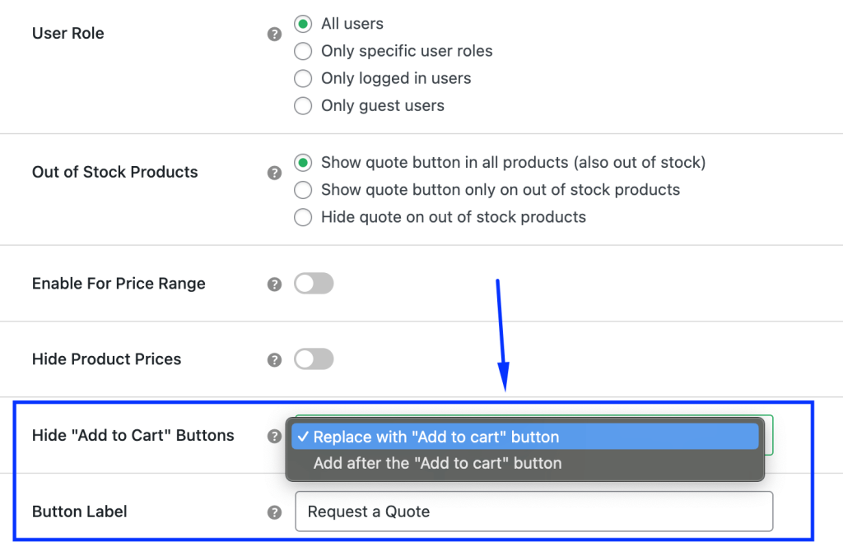Select the "Only guest users" radio option
This screenshot has width=843, height=546.
303,105
